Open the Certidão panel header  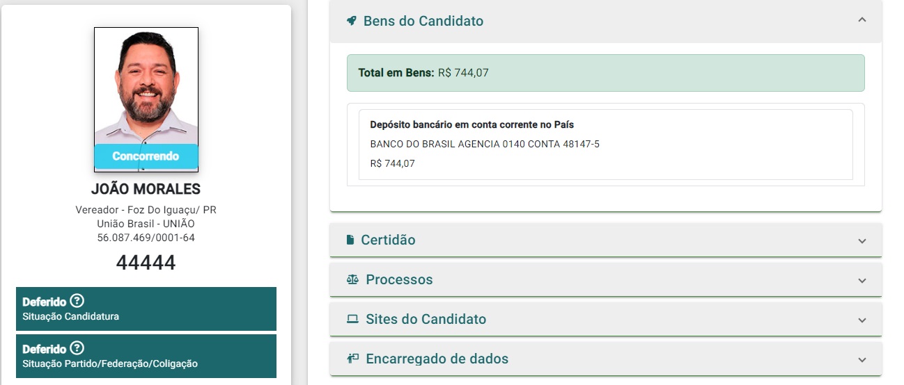pos(606,240)
